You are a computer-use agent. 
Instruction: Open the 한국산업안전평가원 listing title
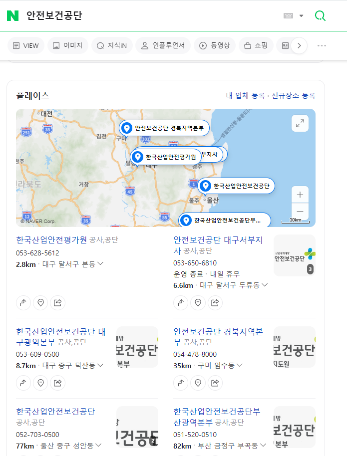pyautogui.click(x=51, y=239)
